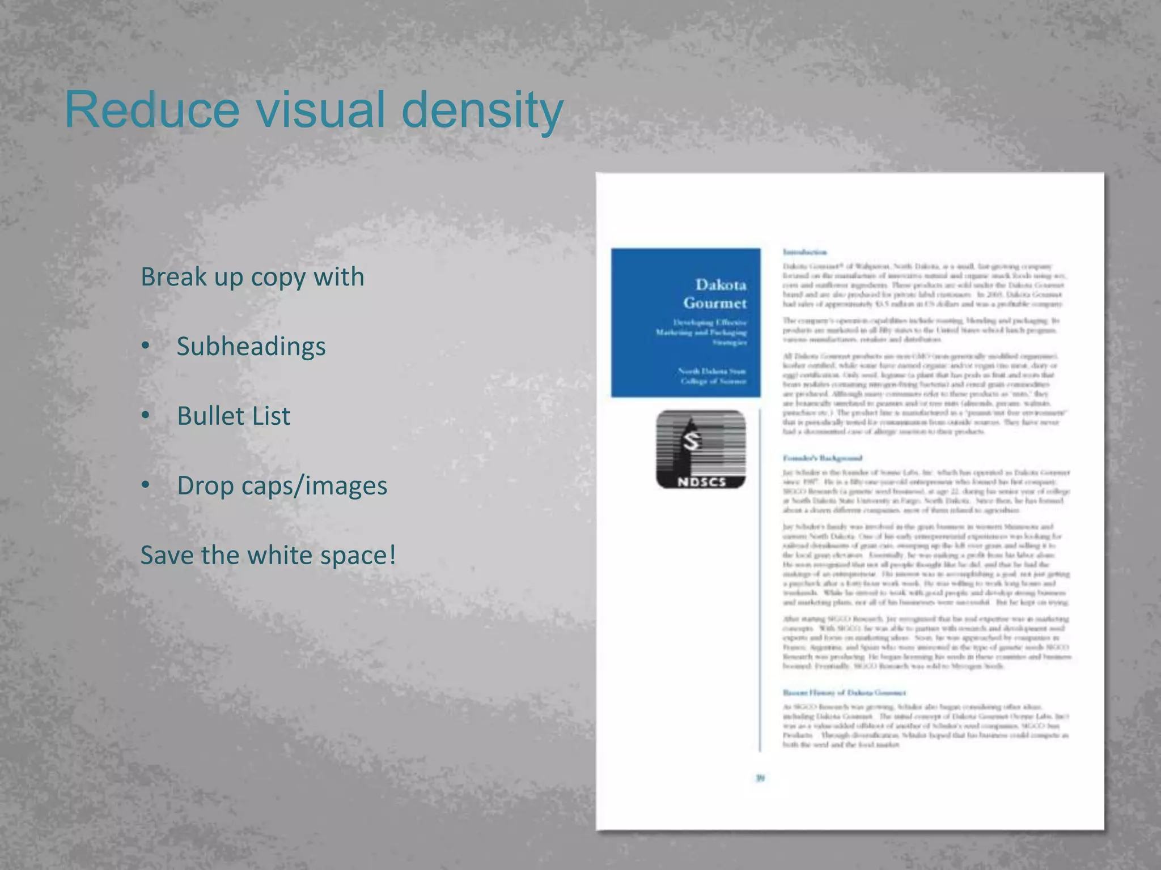Image resolution: width=1161 pixels, height=870 pixels.
Task: Select the 'Break up copy with' line
Action: [x=252, y=277]
